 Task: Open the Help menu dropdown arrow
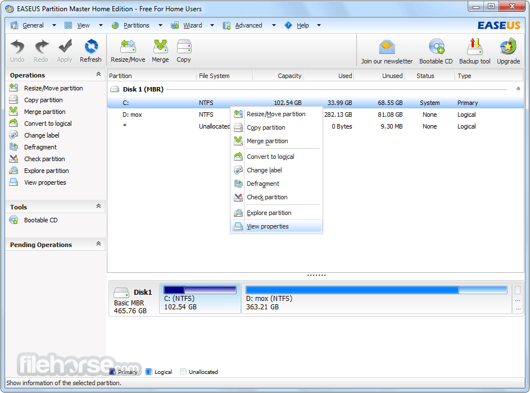click(319, 25)
